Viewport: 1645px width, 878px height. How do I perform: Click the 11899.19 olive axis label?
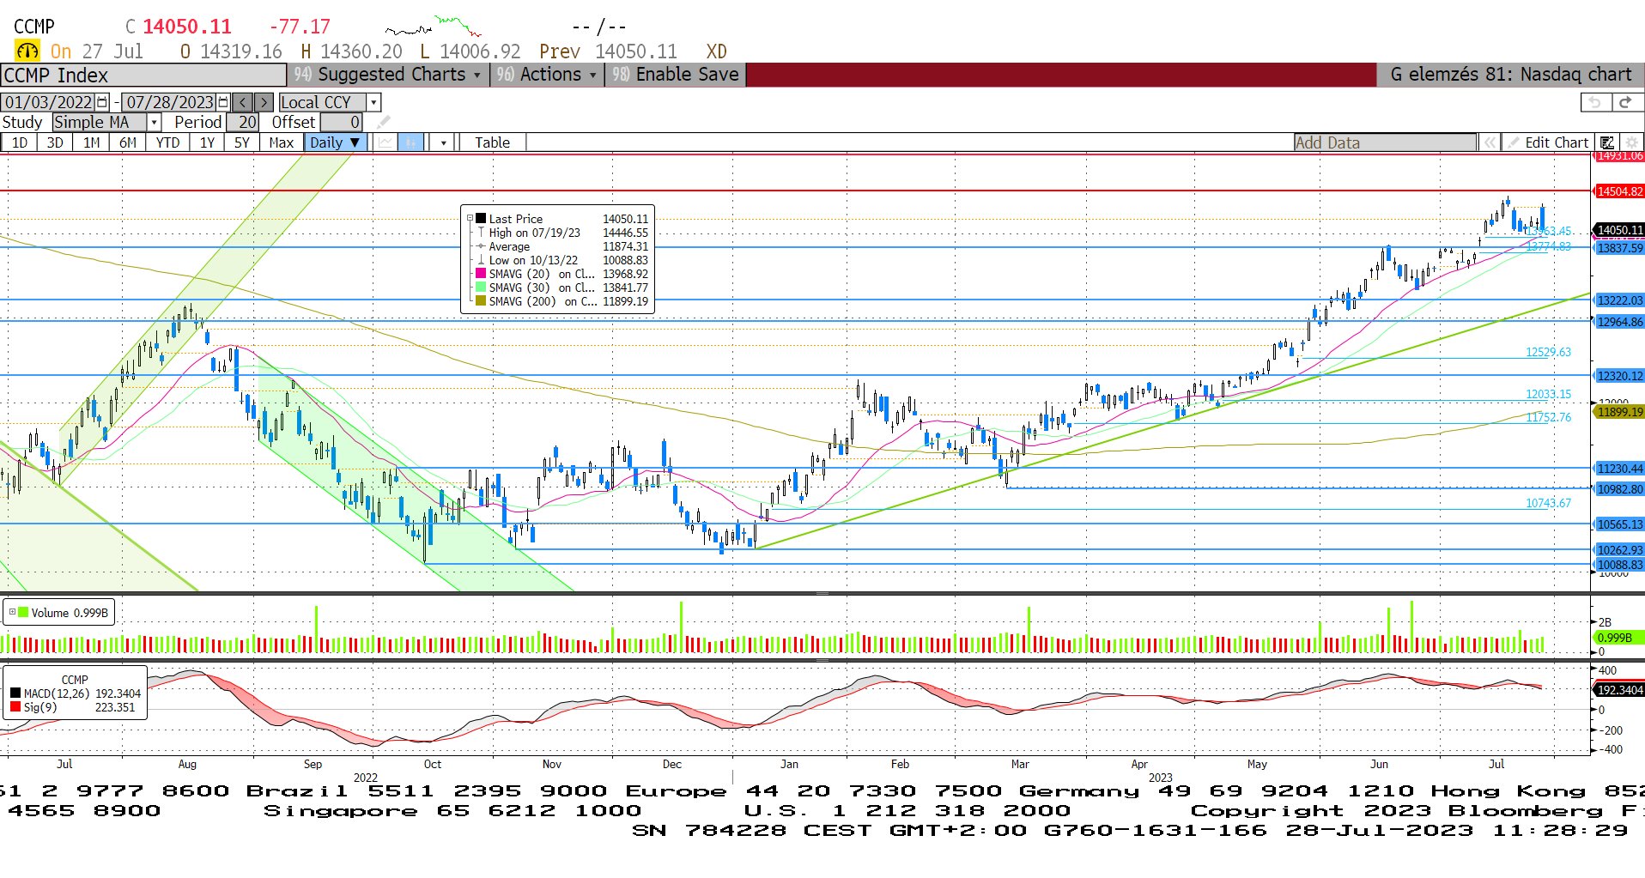pyautogui.click(x=1619, y=412)
